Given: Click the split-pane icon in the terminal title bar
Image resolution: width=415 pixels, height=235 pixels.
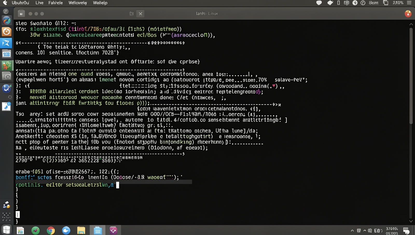Looking at the screenshot, I should [132, 13].
